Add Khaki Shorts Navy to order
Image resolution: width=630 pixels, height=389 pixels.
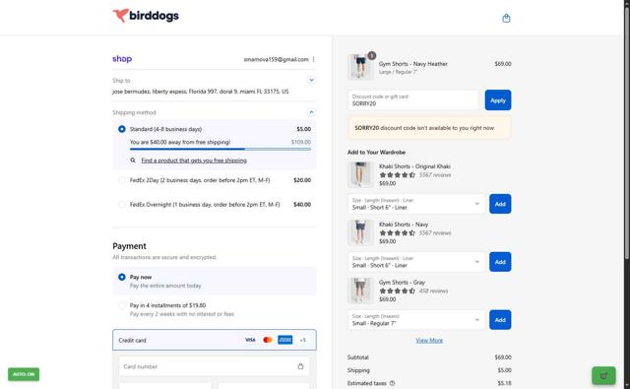point(500,262)
